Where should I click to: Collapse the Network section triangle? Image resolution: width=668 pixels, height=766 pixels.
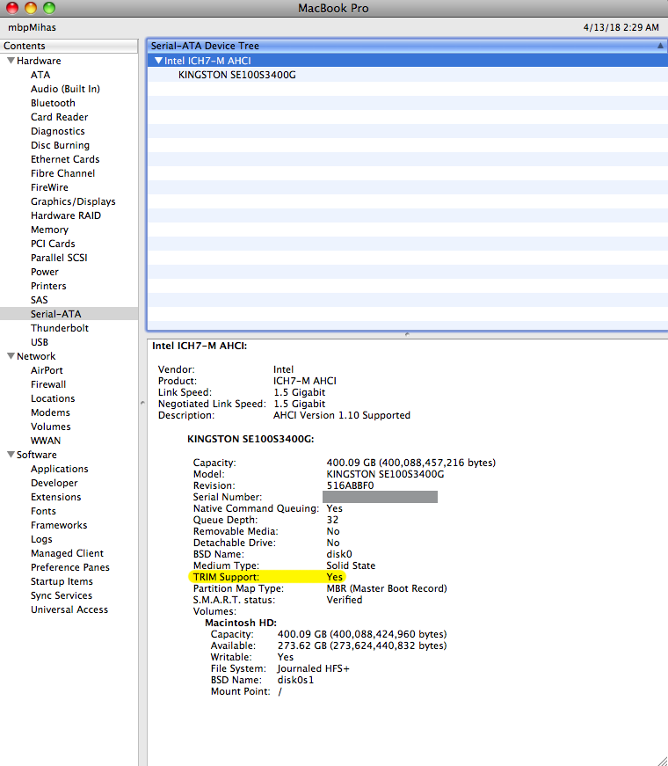point(11,356)
